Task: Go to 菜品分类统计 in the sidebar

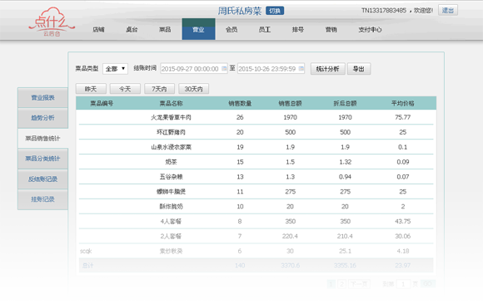Action: tap(42, 159)
